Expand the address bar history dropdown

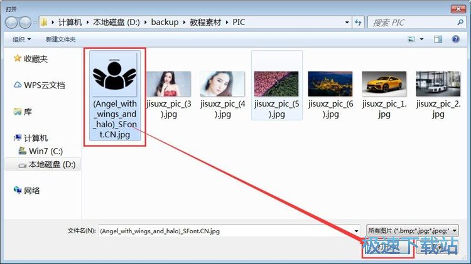click(347, 23)
